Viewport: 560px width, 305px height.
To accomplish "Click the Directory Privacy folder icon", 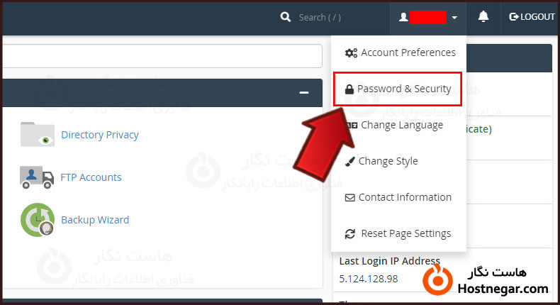I will click(37, 134).
